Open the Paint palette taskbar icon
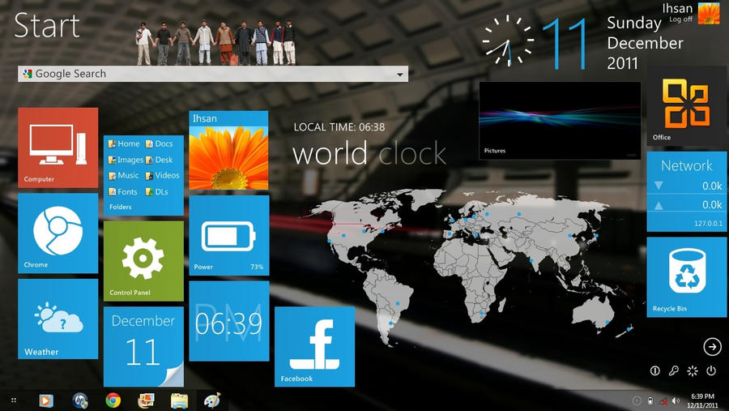This screenshot has height=411, width=729. point(212,400)
